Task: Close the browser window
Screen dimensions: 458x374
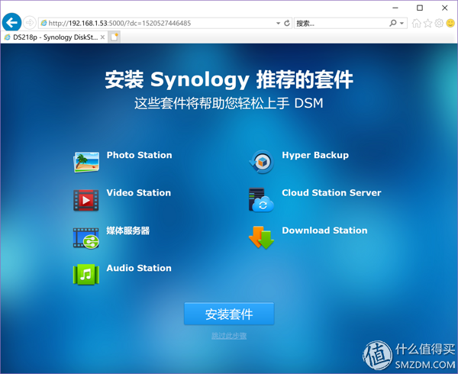Action: click(x=444, y=8)
